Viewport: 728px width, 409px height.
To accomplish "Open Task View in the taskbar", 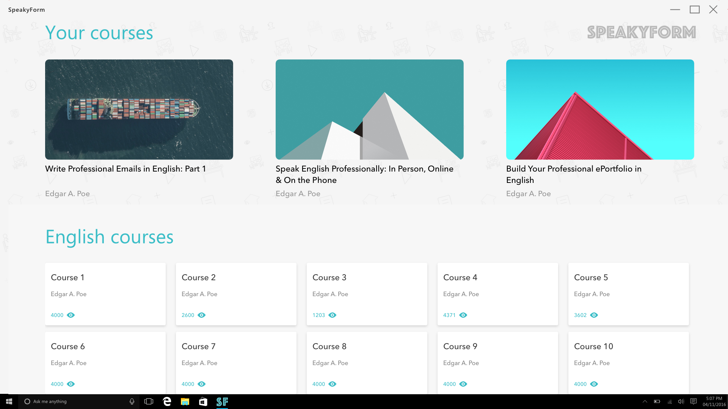I will click(149, 401).
